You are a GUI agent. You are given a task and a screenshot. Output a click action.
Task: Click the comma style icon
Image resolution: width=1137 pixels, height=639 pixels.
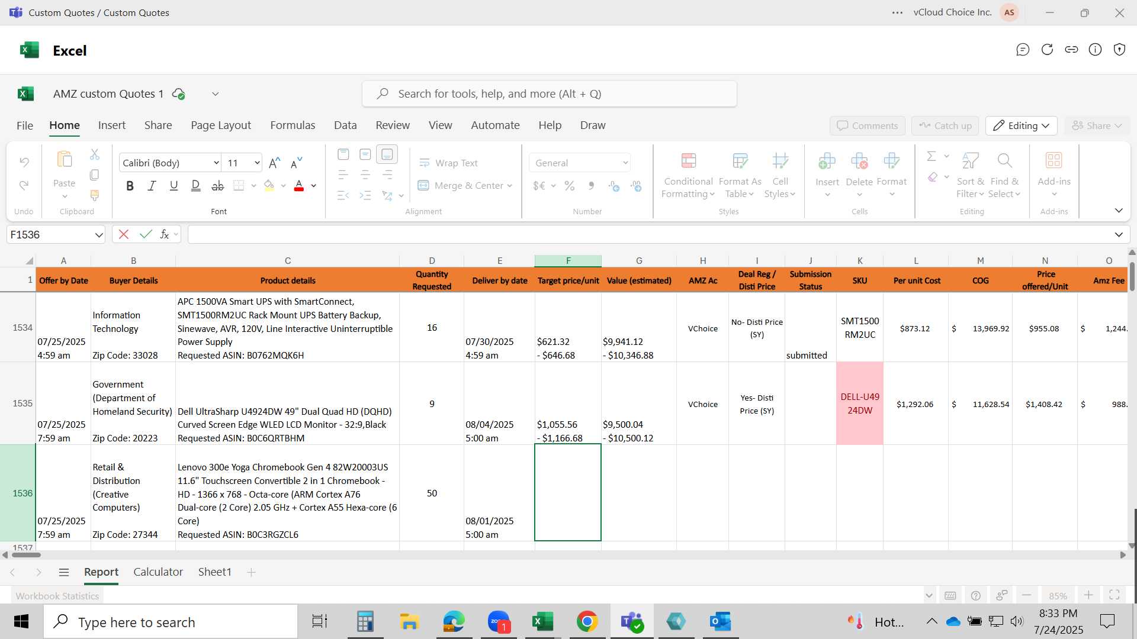pos(592,186)
